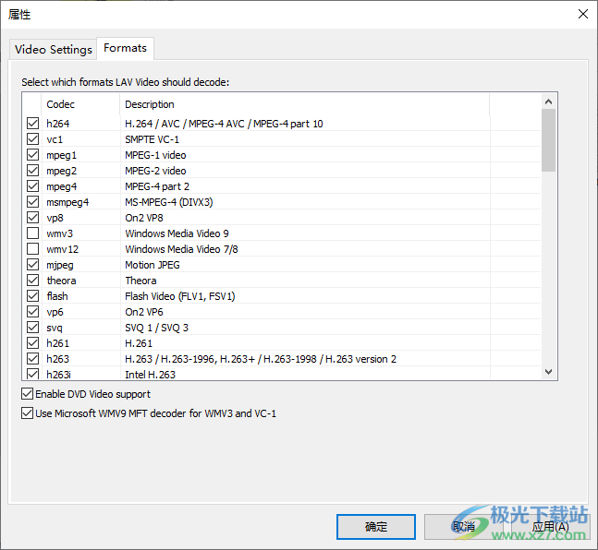Click the scrollbar down arrow
Screen dimensions: 598x550
pyautogui.click(x=548, y=371)
